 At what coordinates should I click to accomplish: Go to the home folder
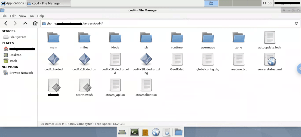point(35,23)
